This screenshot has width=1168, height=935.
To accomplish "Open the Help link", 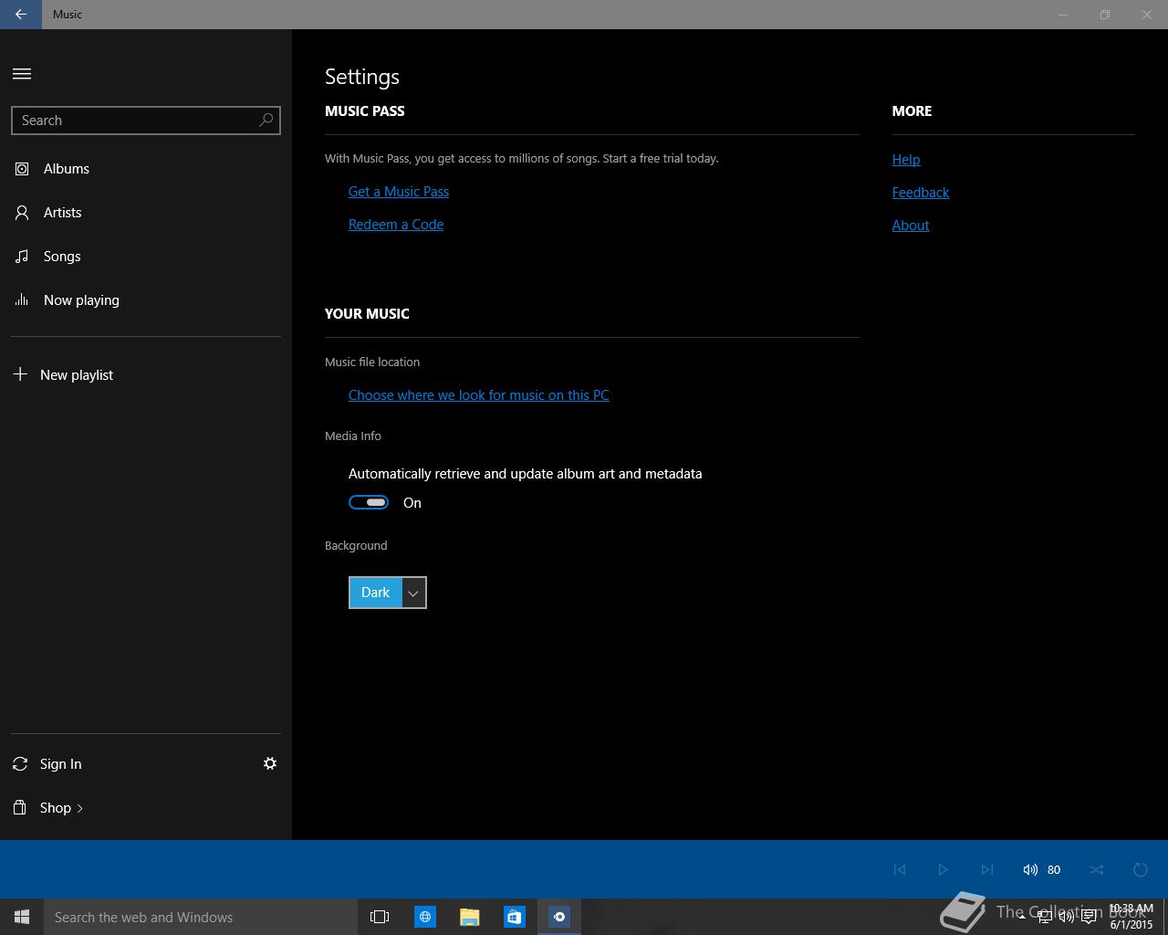I will point(906,160).
